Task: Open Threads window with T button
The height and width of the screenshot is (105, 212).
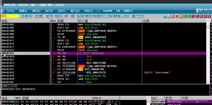Action: [x=91, y=16]
